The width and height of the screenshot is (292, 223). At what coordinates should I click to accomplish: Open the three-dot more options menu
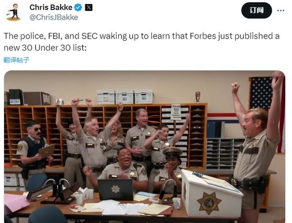tap(281, 10)
